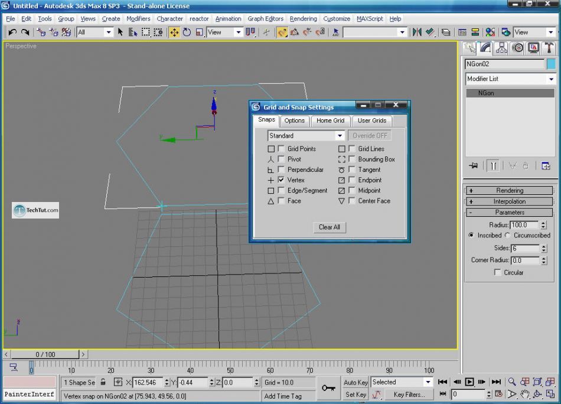The width and height of the screenshot is (561, 404).
Task: Select the Circumscribed radio button
Action: (x=508, y=235)
